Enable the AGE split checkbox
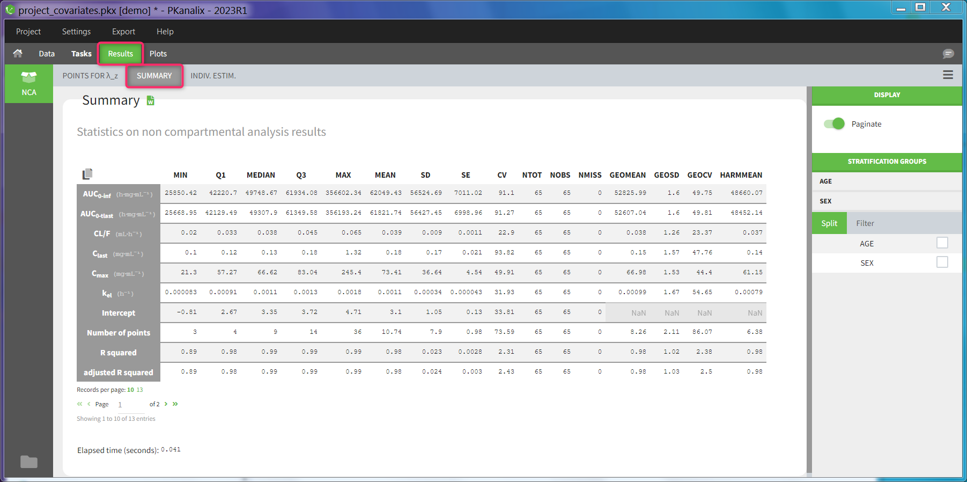The width and height of the screenshot is (967, 482). [x=942, y=243]
